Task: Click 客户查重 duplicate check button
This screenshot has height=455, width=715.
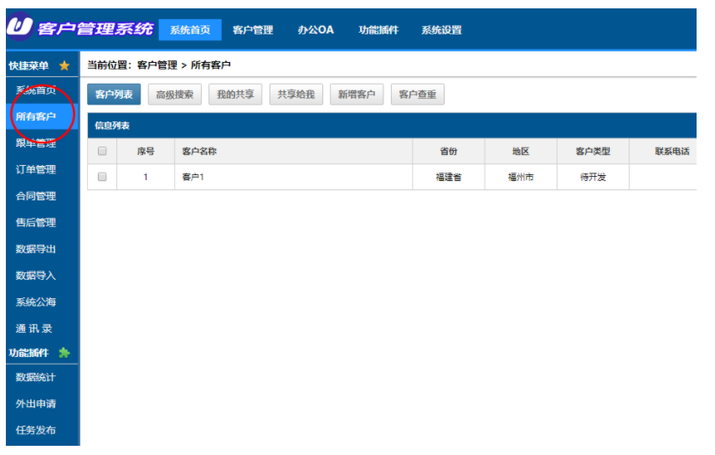Action: click(418, 95)
